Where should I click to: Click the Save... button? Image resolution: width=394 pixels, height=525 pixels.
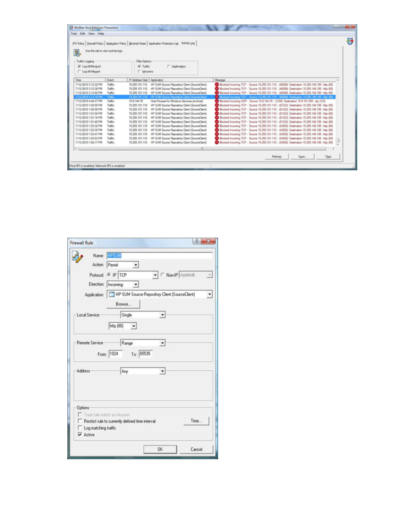[302, 157]
